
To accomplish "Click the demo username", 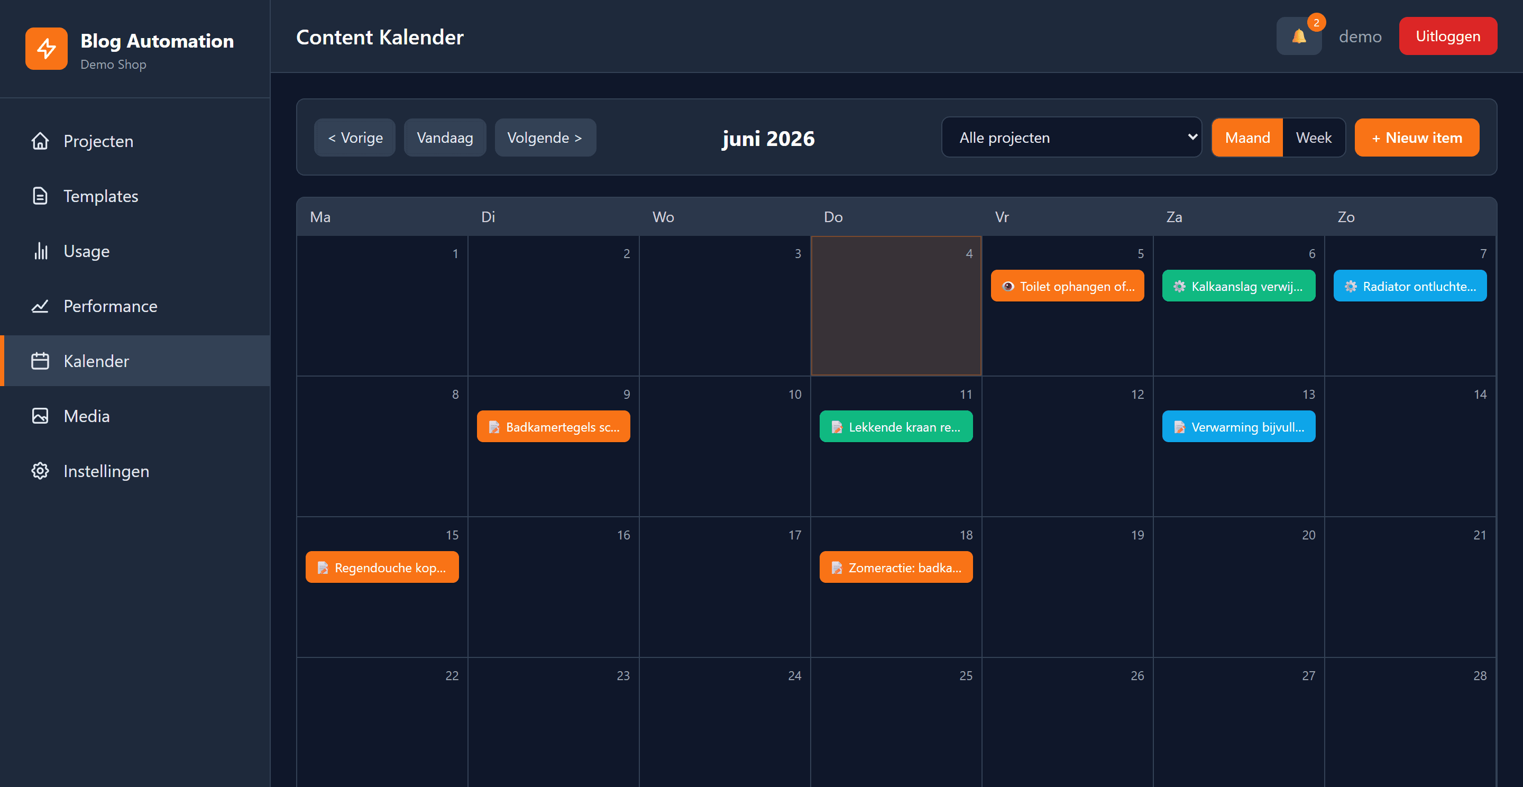I will pos(1360,36).
